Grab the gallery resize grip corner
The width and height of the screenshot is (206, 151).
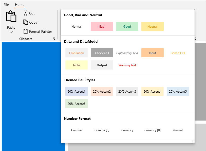pyautogui.click(x=193, y=141)
